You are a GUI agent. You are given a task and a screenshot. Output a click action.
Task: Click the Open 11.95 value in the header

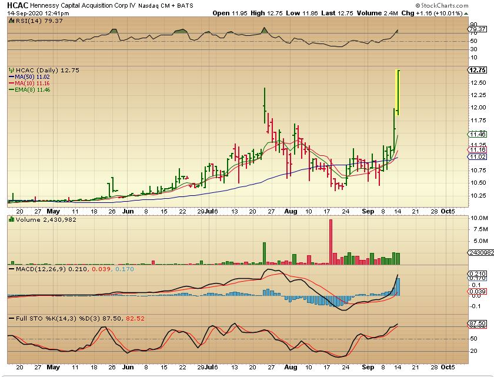(230, 13)
